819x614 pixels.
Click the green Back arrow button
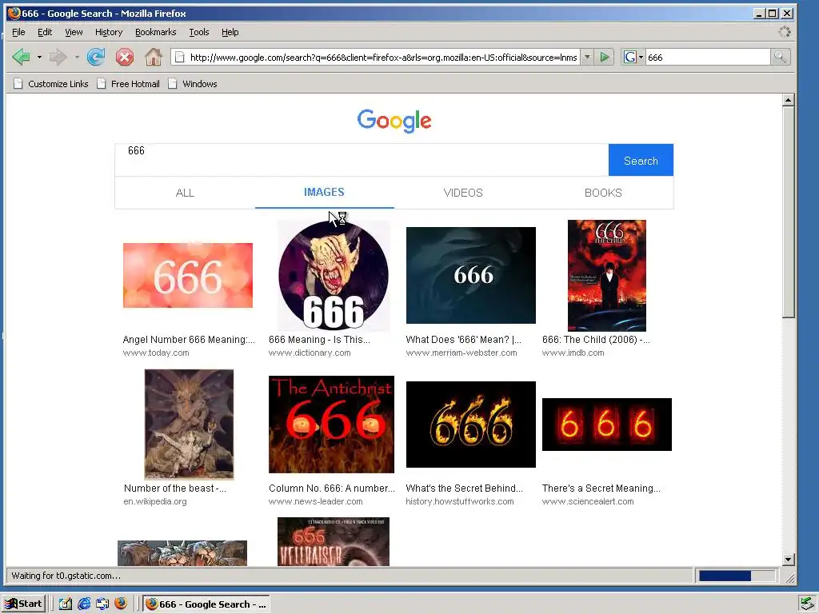coord(21,57)
